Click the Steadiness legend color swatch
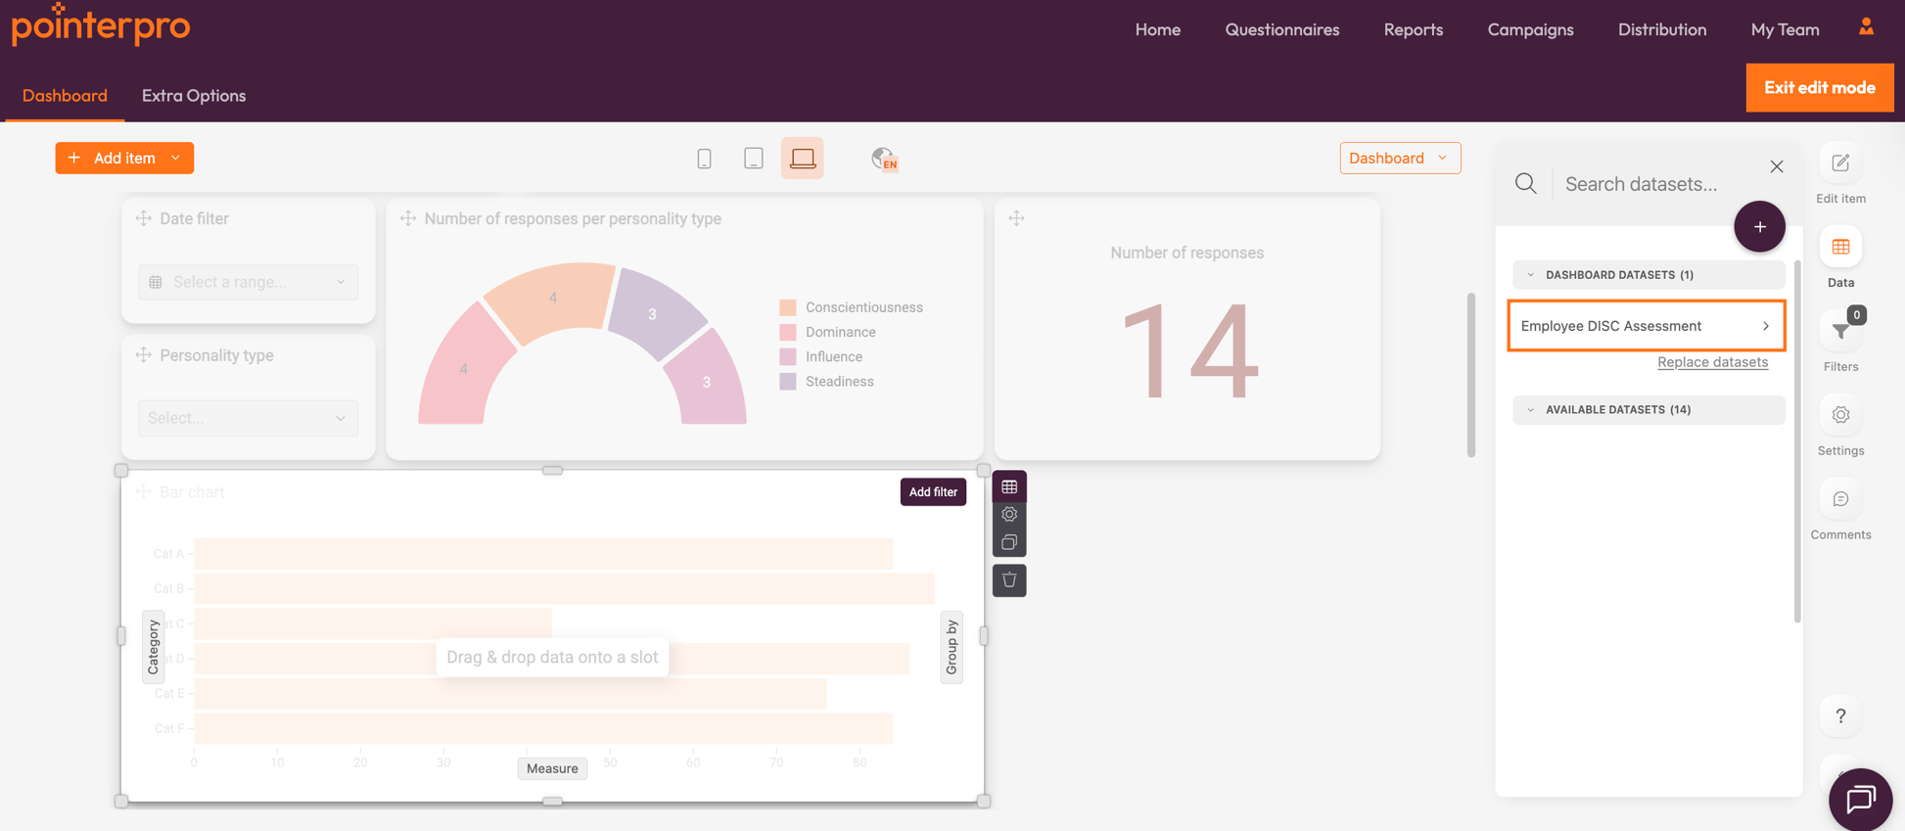Image resolution: width=1905 pixels, height=831 pixels. [788, 382]
